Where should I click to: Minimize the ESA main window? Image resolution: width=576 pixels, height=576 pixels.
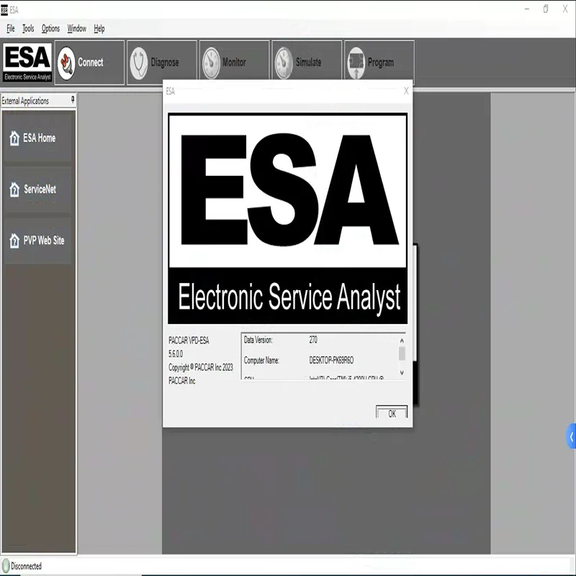527,9
